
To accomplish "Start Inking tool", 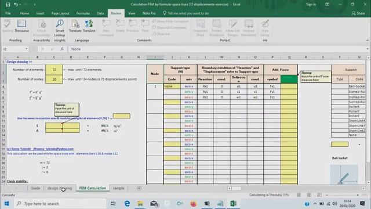I will (x=265, y=28).
